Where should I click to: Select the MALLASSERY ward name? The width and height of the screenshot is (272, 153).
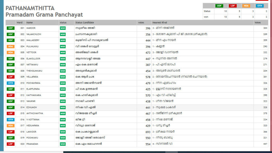(x=33, y=40)
